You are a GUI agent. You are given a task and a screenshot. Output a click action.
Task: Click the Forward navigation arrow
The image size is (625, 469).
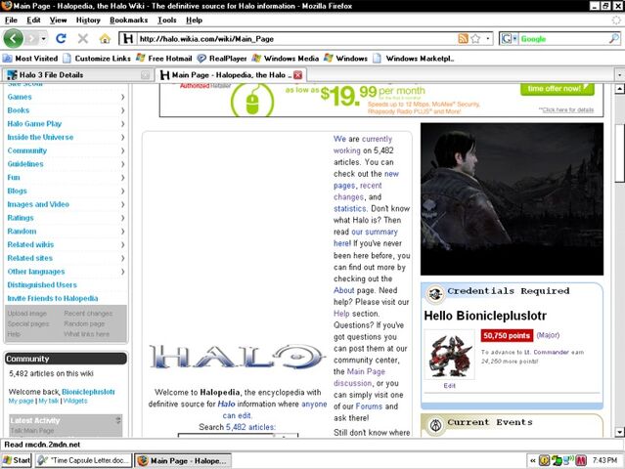[32, 39]
